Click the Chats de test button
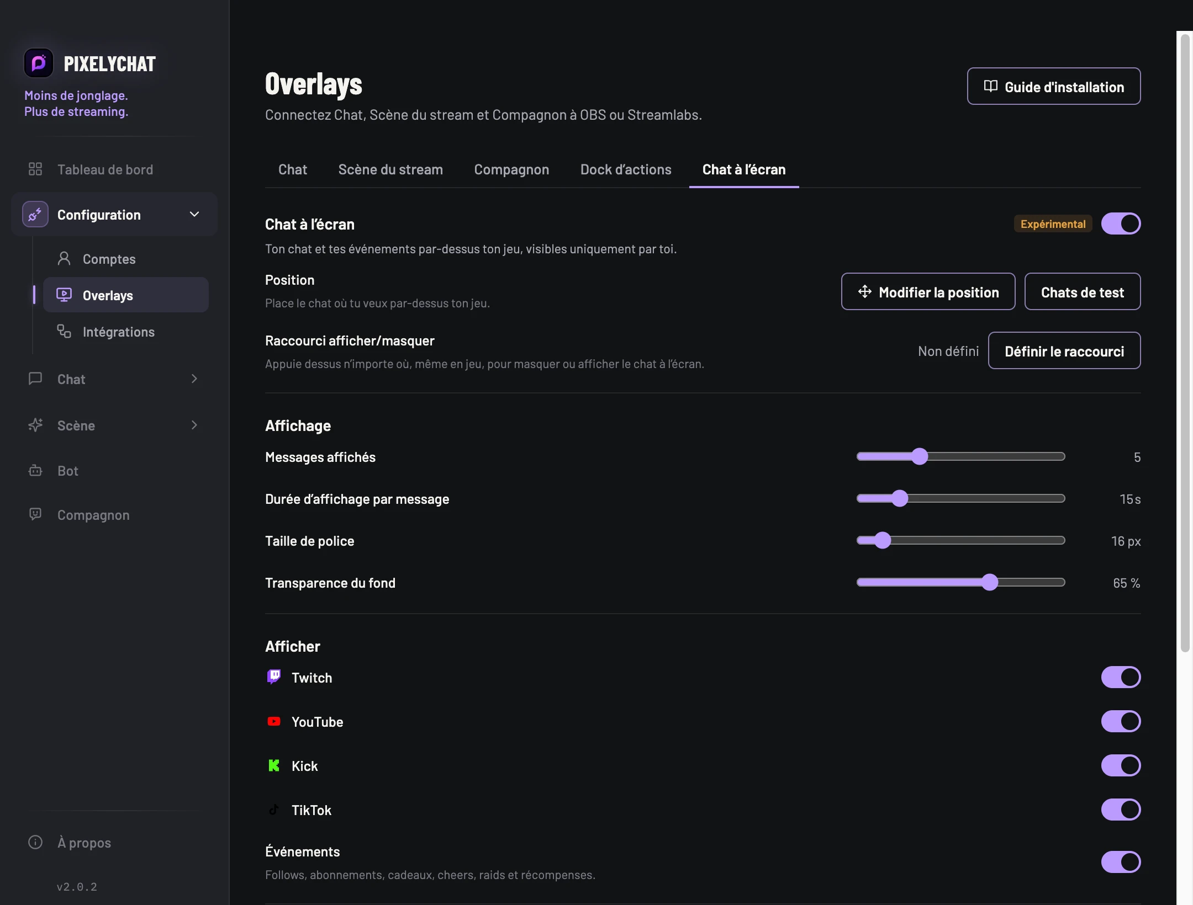 click(1083, 291)
